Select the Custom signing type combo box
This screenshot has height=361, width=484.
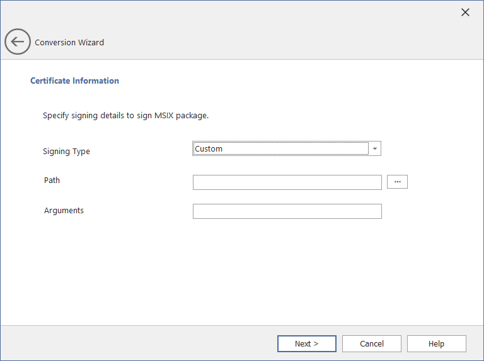tap(280, 148)
